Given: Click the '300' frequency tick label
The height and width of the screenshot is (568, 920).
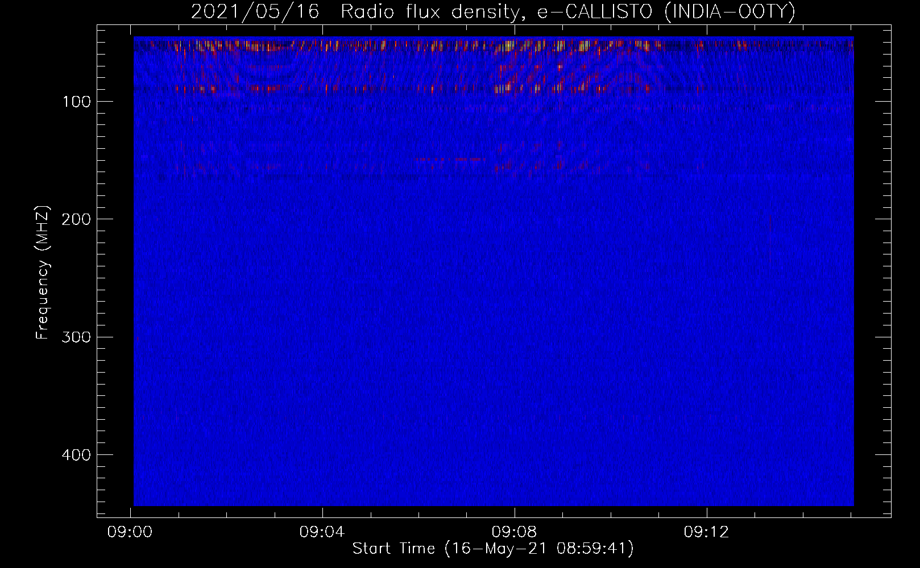Looking at the screenshot, I should (76, 337).
